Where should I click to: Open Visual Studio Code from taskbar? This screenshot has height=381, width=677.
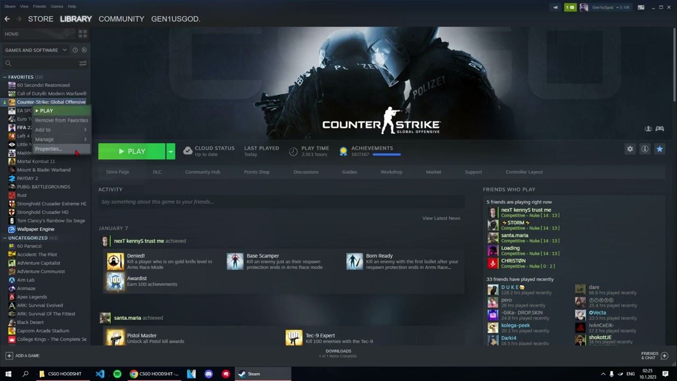coord(100,374)
